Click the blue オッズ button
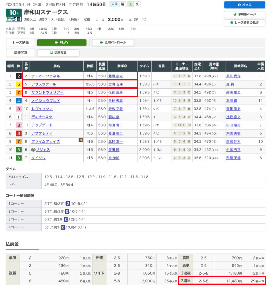 [245, 5]
